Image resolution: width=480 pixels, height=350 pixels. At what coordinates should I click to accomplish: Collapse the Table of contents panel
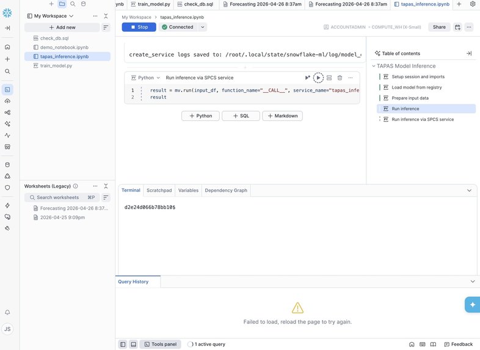[469, 53]
